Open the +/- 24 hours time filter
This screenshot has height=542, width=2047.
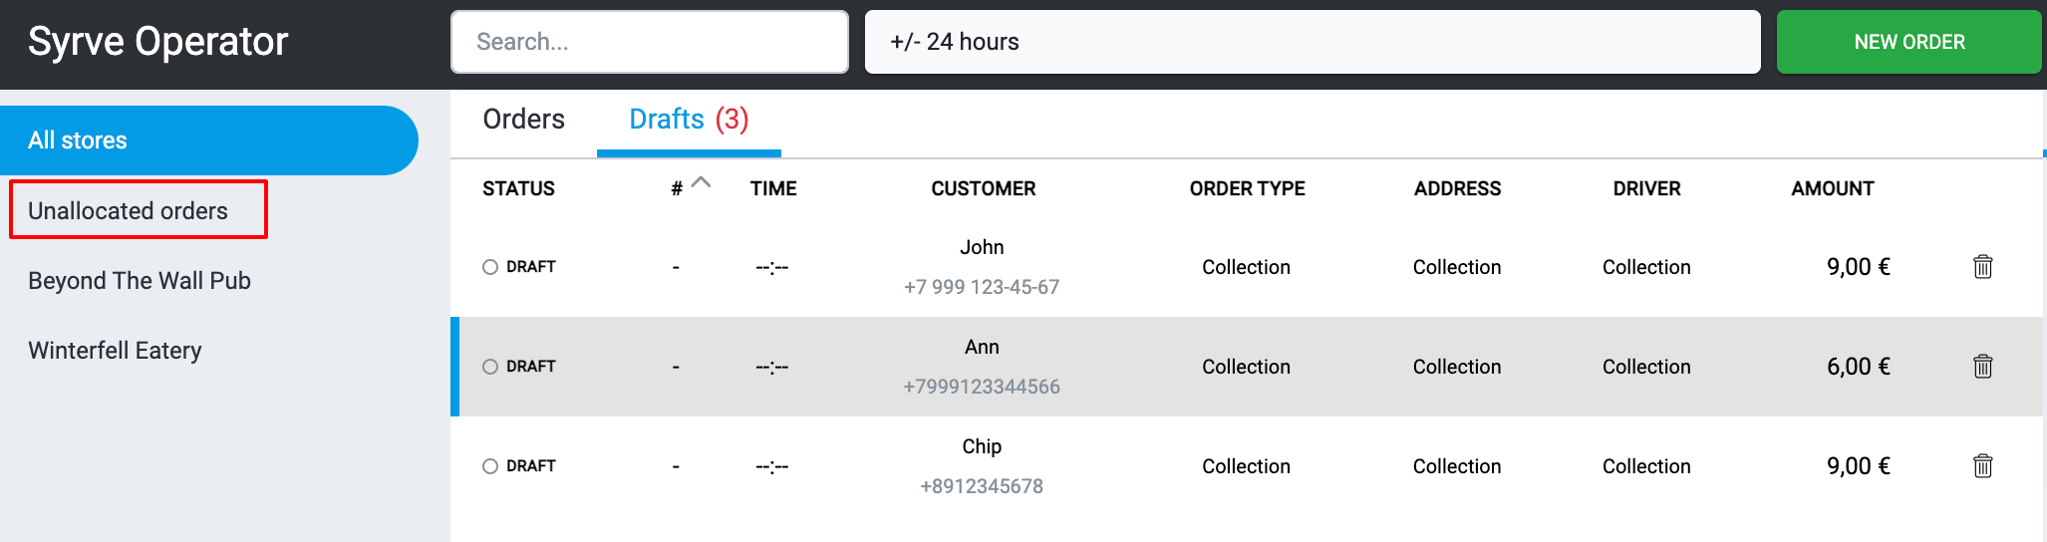click(1312, 42)
